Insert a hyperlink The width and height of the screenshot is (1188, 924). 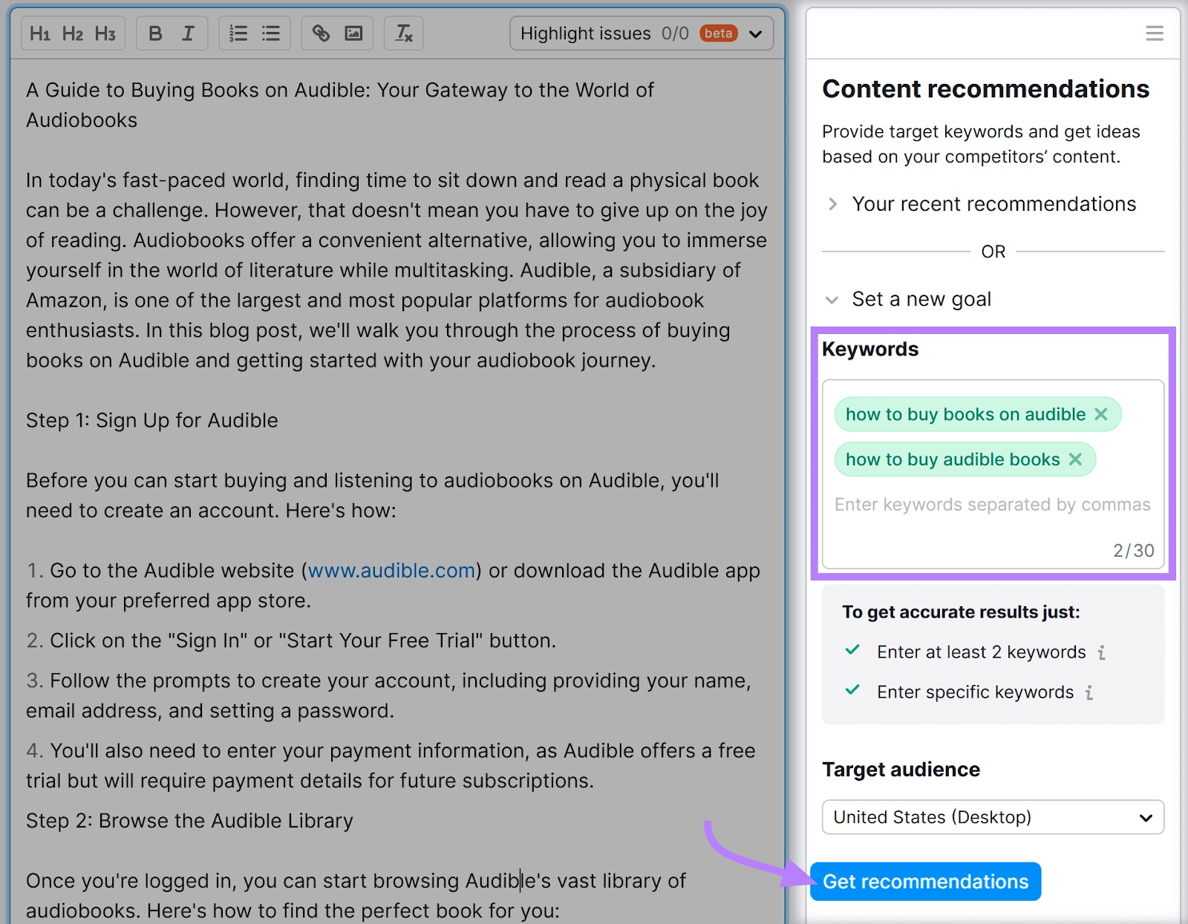(x=321, y=33)
